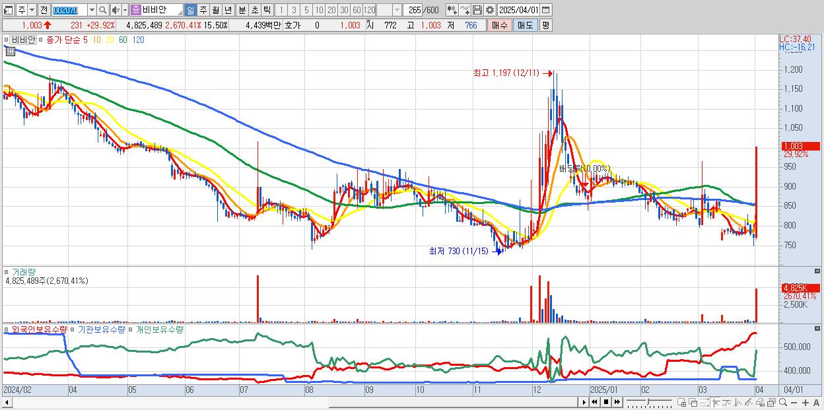Save chart with the floppy disk icon

click(x=477, y=10)
